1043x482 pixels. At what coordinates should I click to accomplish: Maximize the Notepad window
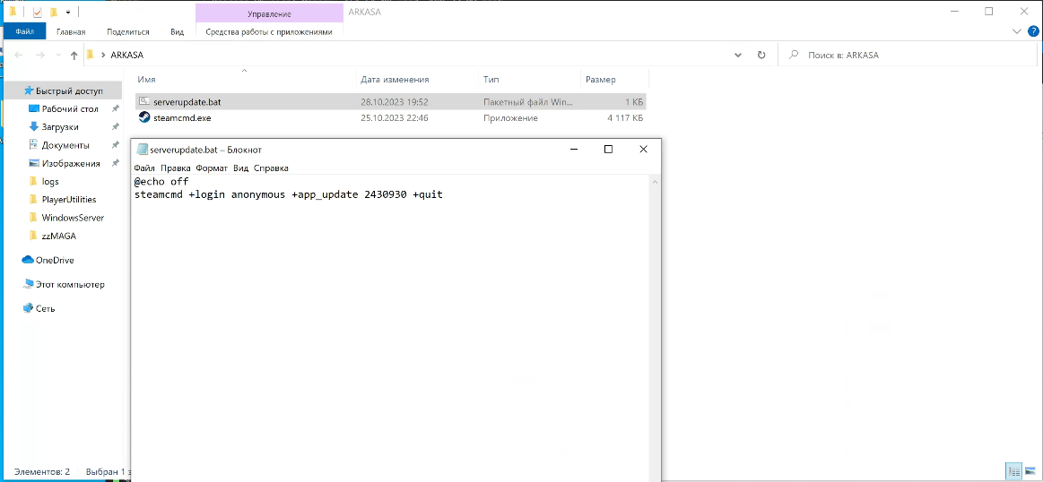(x=608, y=150)
